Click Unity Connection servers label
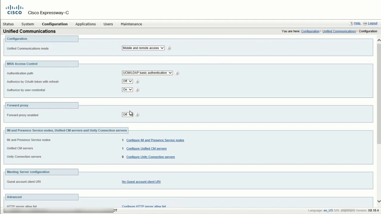The height and width of the screenshot is (214, 381). (x=24, y=157)
